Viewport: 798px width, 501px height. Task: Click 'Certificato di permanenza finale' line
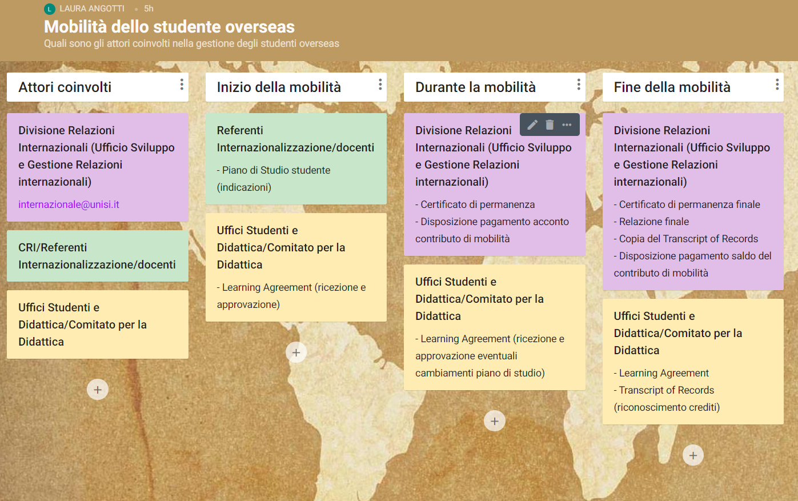pyautogui.click(x=687, y=205)
